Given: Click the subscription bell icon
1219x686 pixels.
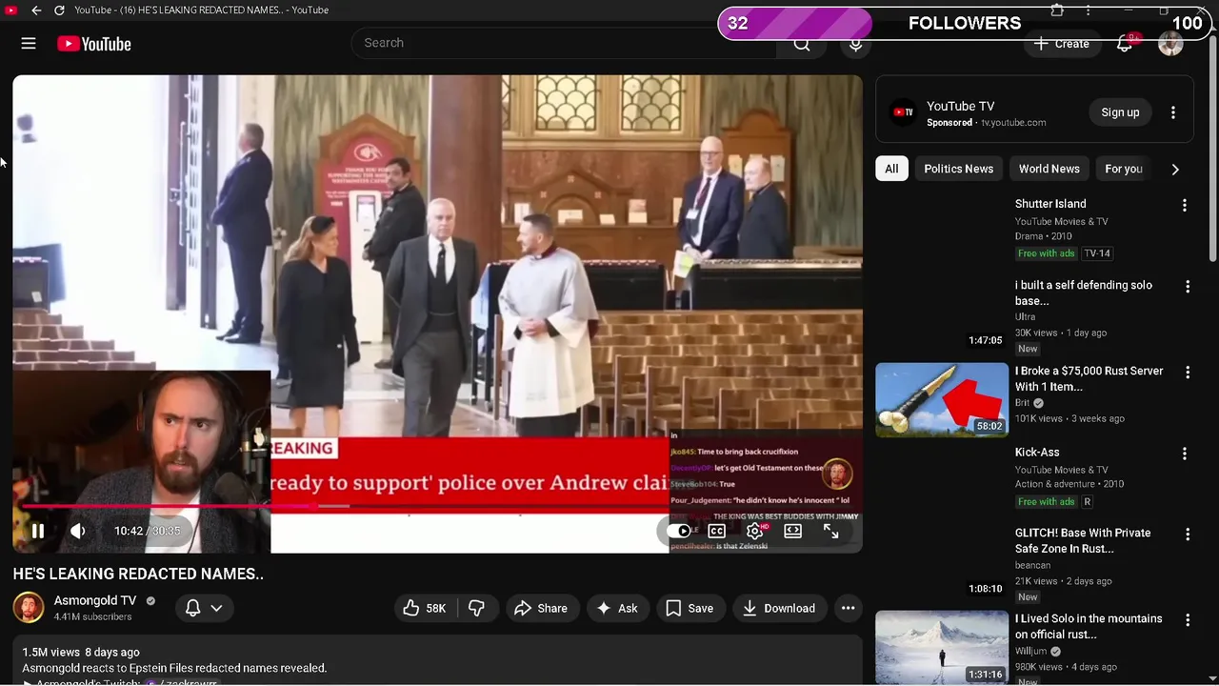Looking at the screenshot, I should coord(192,608).
